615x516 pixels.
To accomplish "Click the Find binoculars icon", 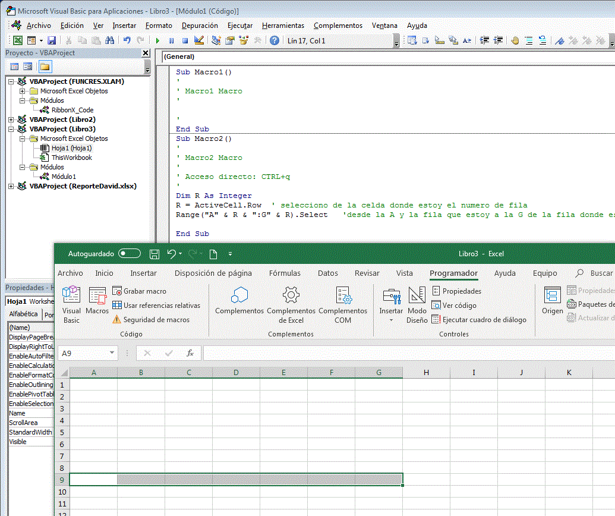I will coord(109,40).
